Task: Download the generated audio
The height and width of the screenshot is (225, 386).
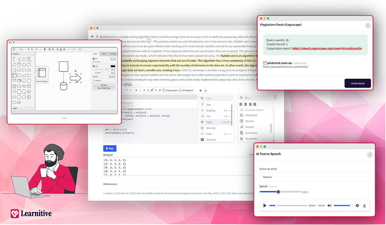Action: pos(364,205)
